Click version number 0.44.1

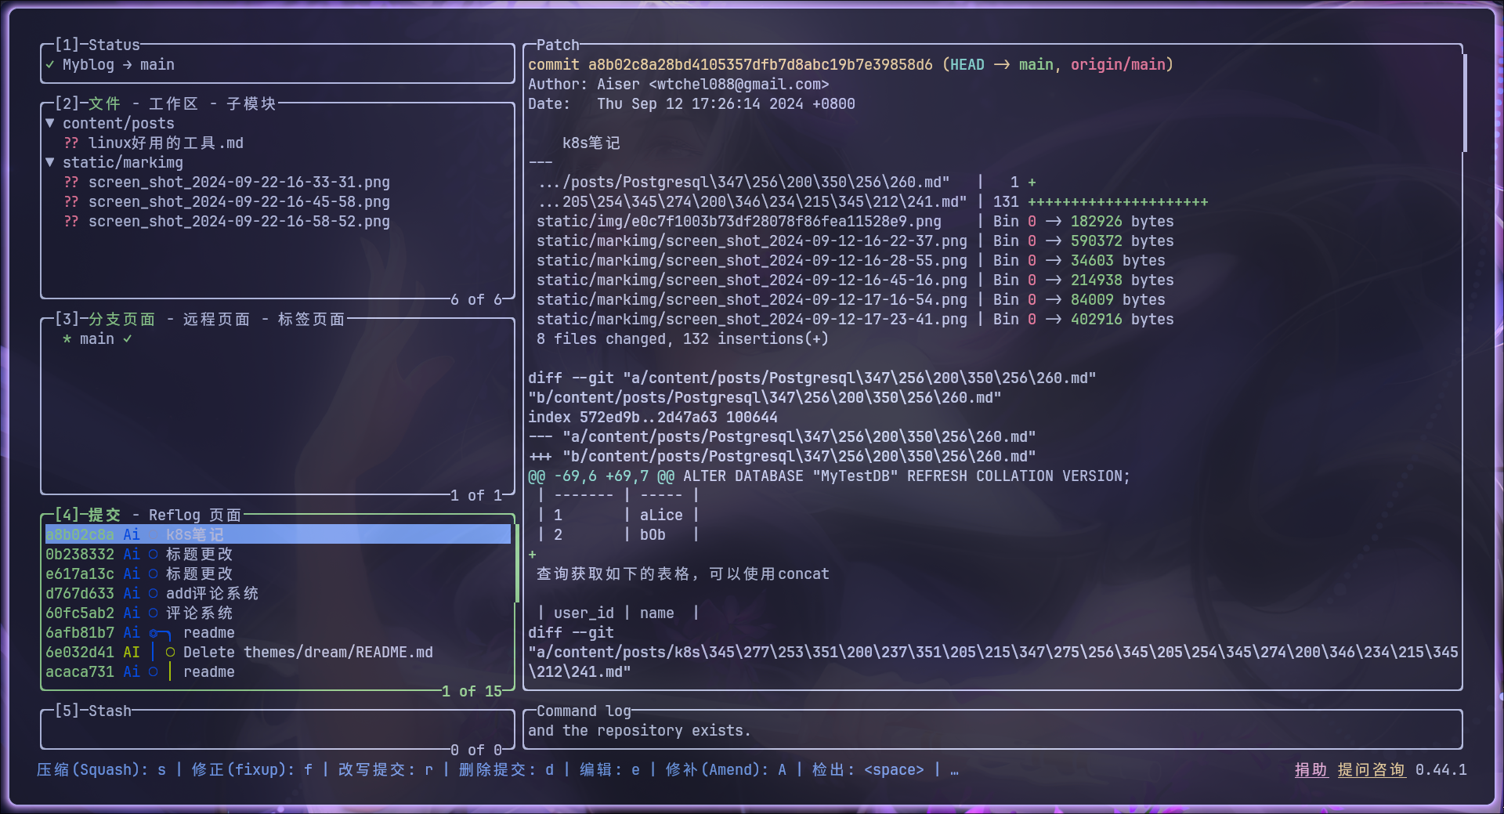[x=1441, y=769]
